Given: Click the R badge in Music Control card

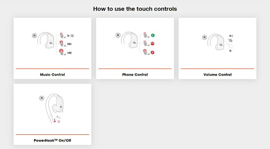Looking at the screenshot, I should pyautogui.click(x=34, y=36).
